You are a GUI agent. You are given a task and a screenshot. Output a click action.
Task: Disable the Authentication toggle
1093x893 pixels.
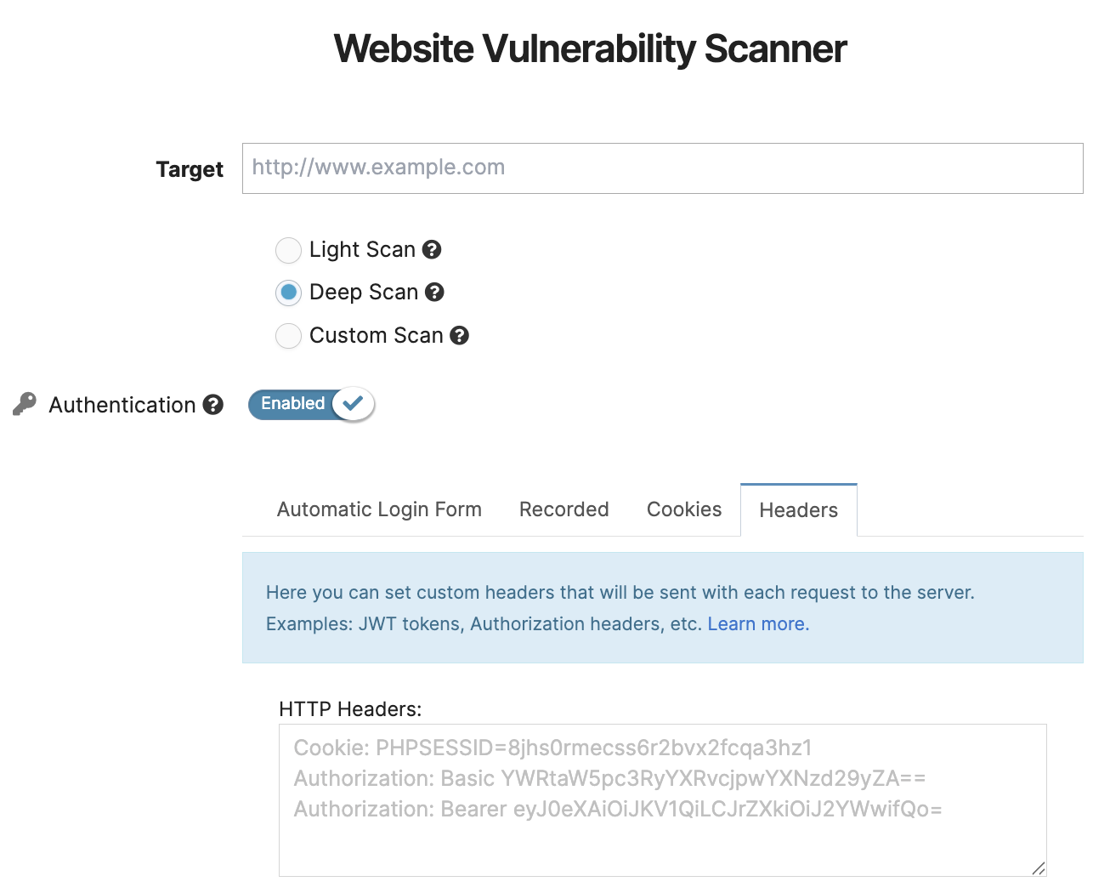[x=310, y=404]
